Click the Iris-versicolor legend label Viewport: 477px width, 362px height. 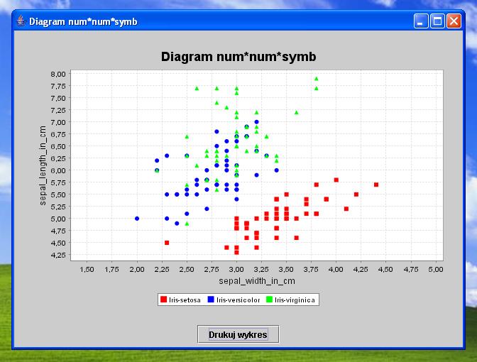[238, 300]
